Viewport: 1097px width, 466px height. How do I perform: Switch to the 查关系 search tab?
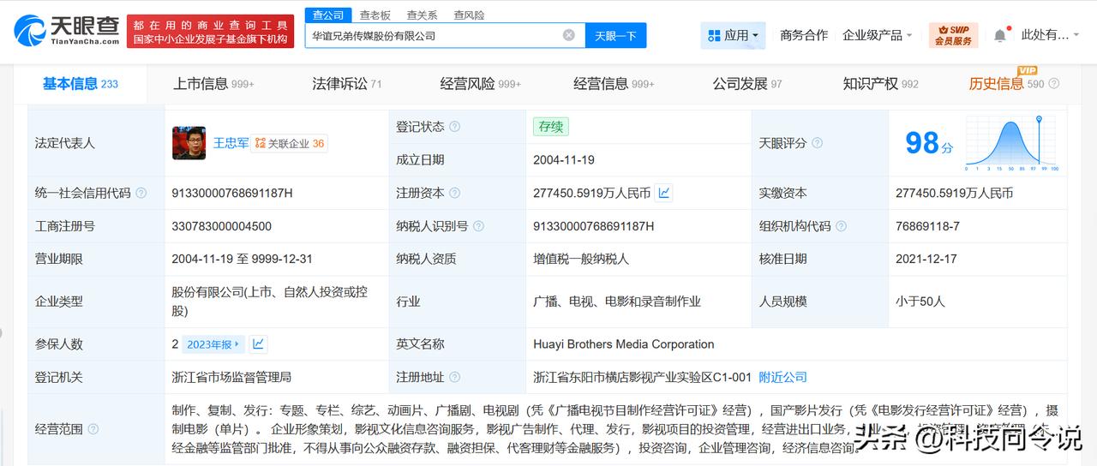coord(422,15)
